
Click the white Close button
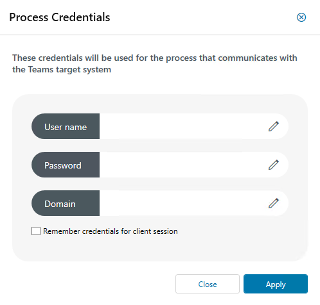[x=208, y=284]
